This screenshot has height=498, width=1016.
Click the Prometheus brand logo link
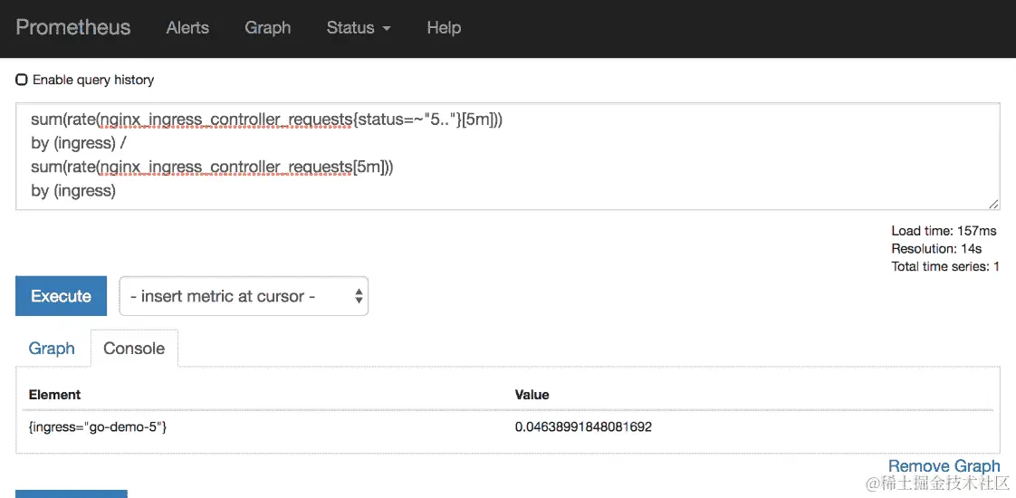point(73,27)
